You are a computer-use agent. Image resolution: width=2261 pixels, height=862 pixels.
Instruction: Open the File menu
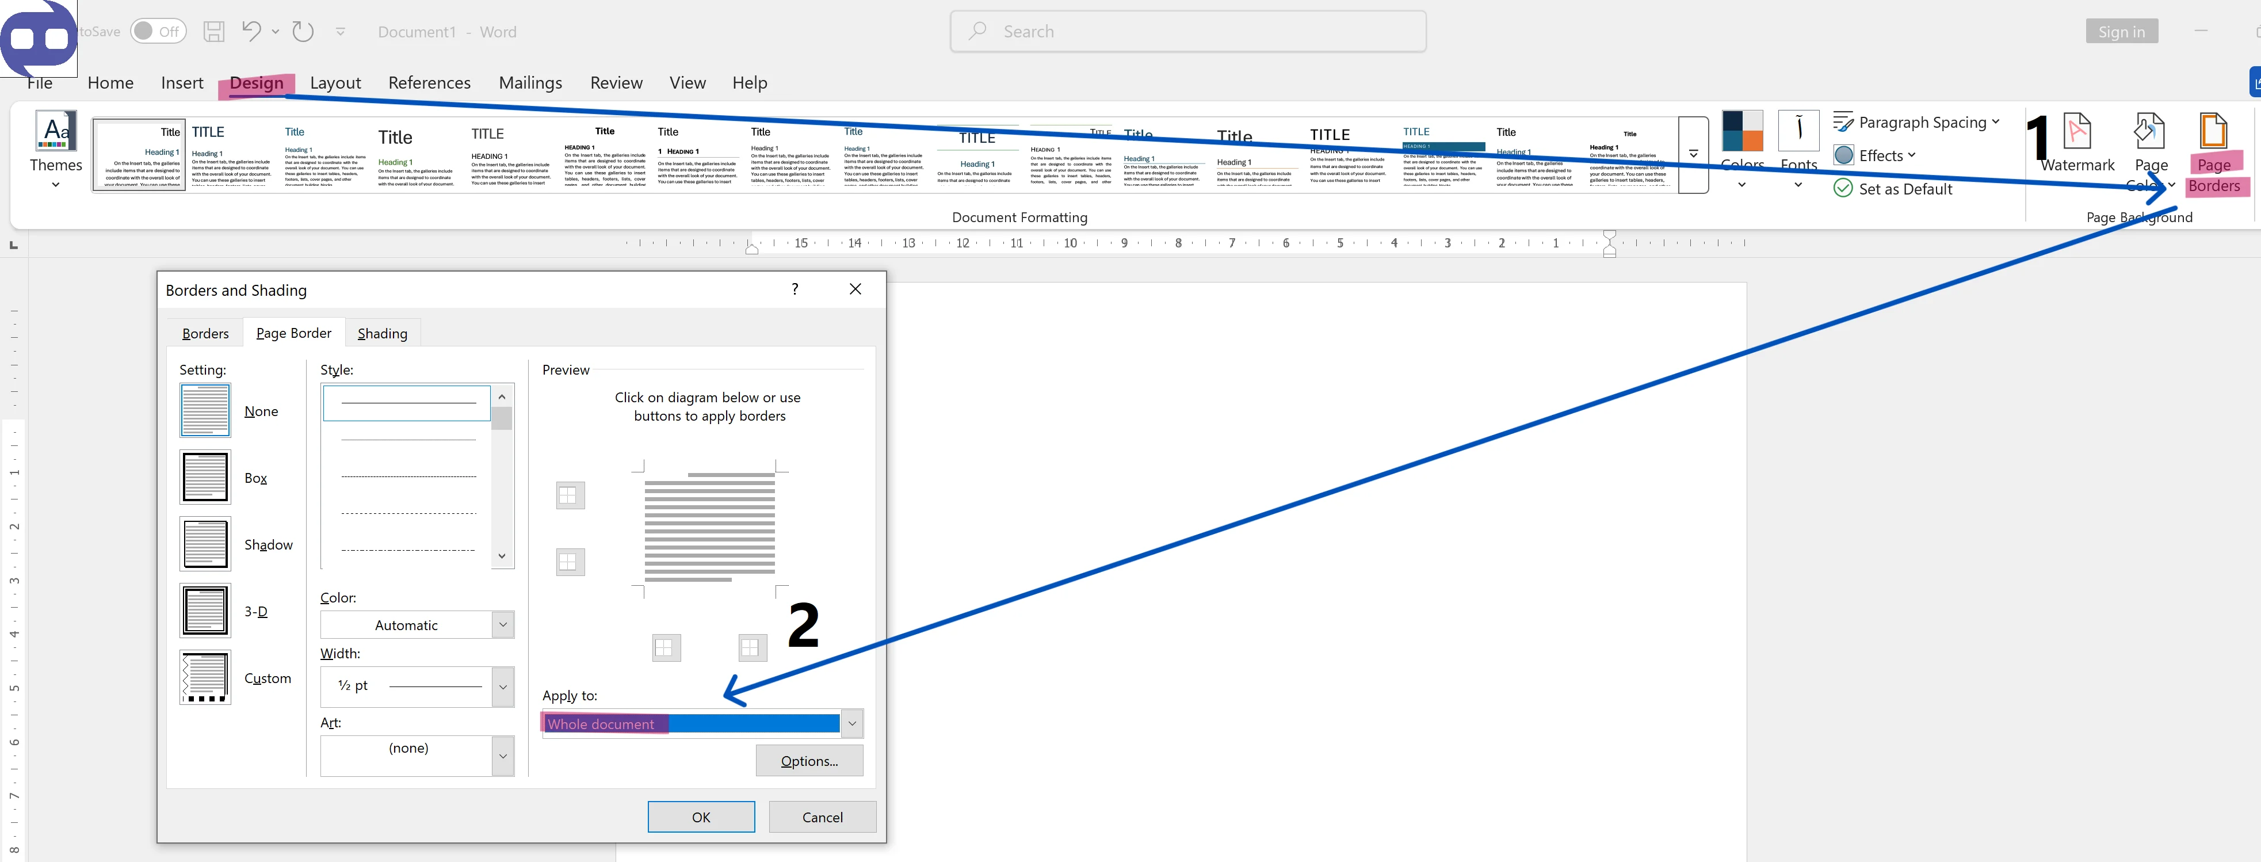pyautogui.click(x=40, y=82)
